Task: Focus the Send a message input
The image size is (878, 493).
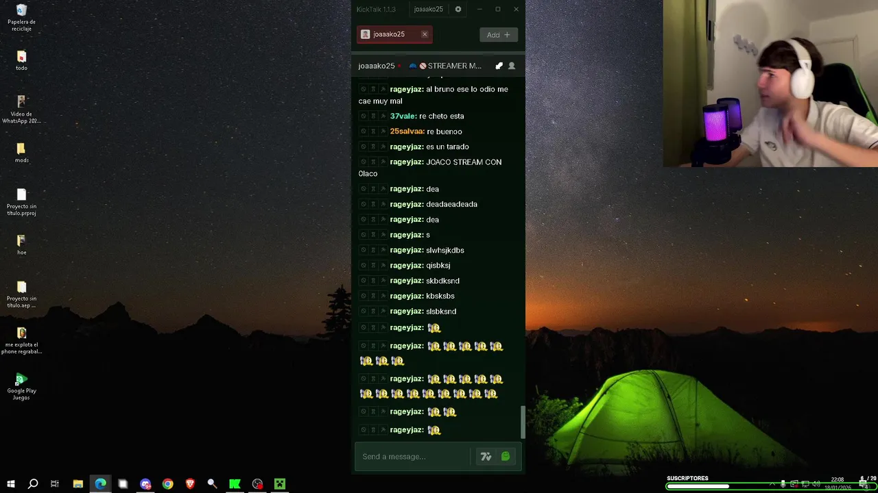Action: click(412, 457)
